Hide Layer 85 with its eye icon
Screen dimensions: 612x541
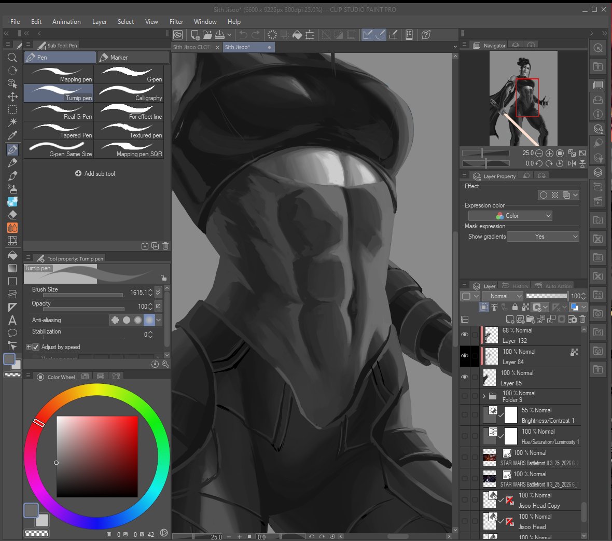point(465,377)
